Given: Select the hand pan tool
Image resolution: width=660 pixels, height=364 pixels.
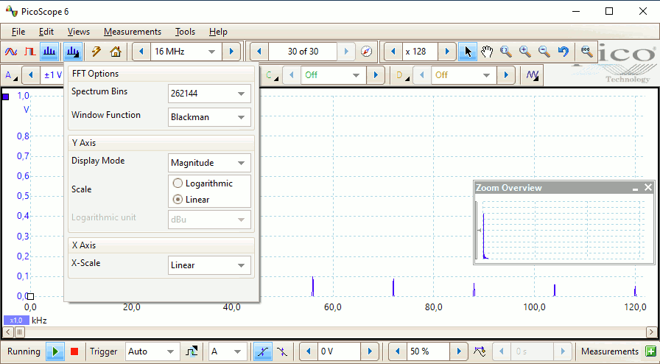Looking at the screenshot, I should pos(487,52).
